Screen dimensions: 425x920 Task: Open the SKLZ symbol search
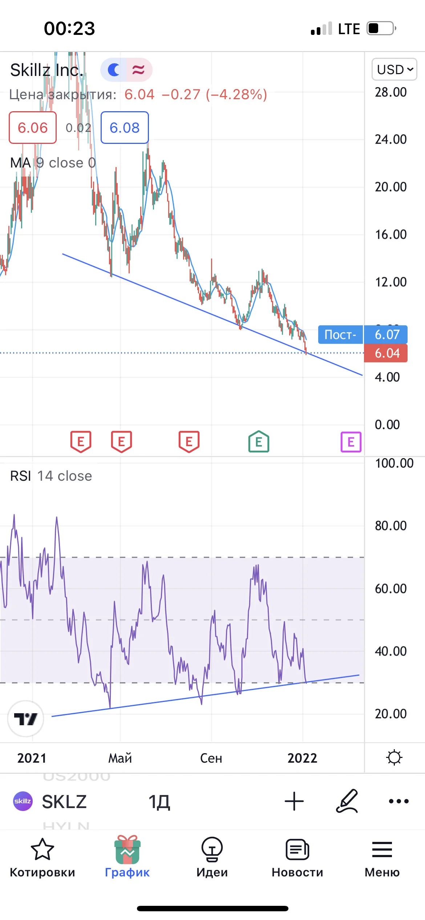point(64,801)
